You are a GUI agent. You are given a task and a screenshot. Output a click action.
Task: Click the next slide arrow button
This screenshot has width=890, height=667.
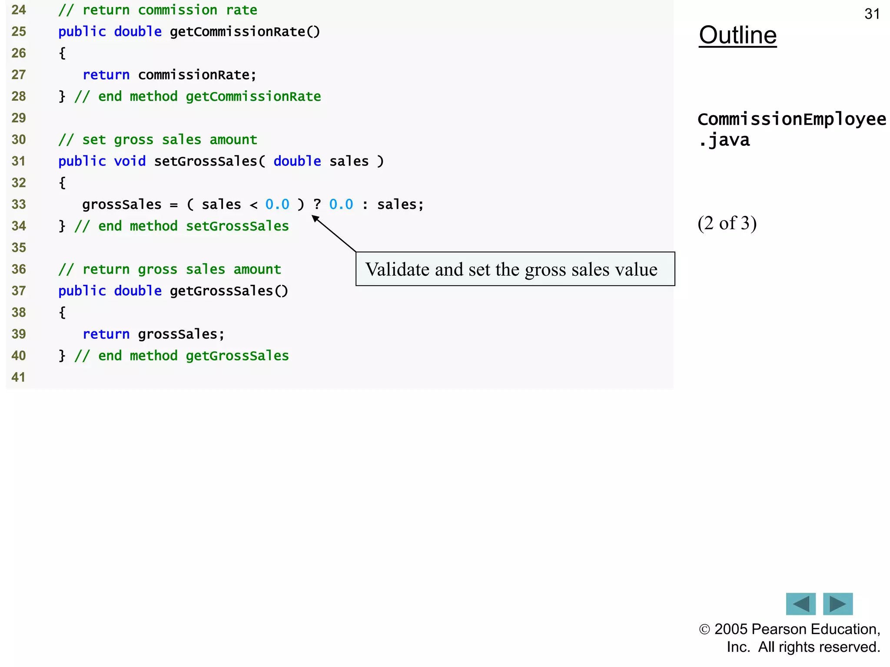[837, 604]
